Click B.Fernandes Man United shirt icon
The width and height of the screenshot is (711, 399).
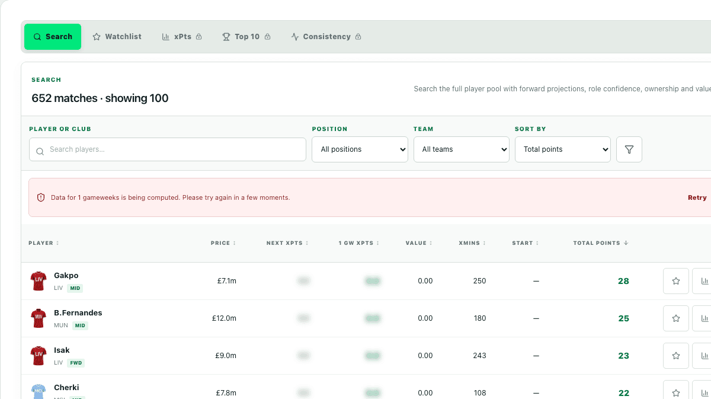click(39, 318)
